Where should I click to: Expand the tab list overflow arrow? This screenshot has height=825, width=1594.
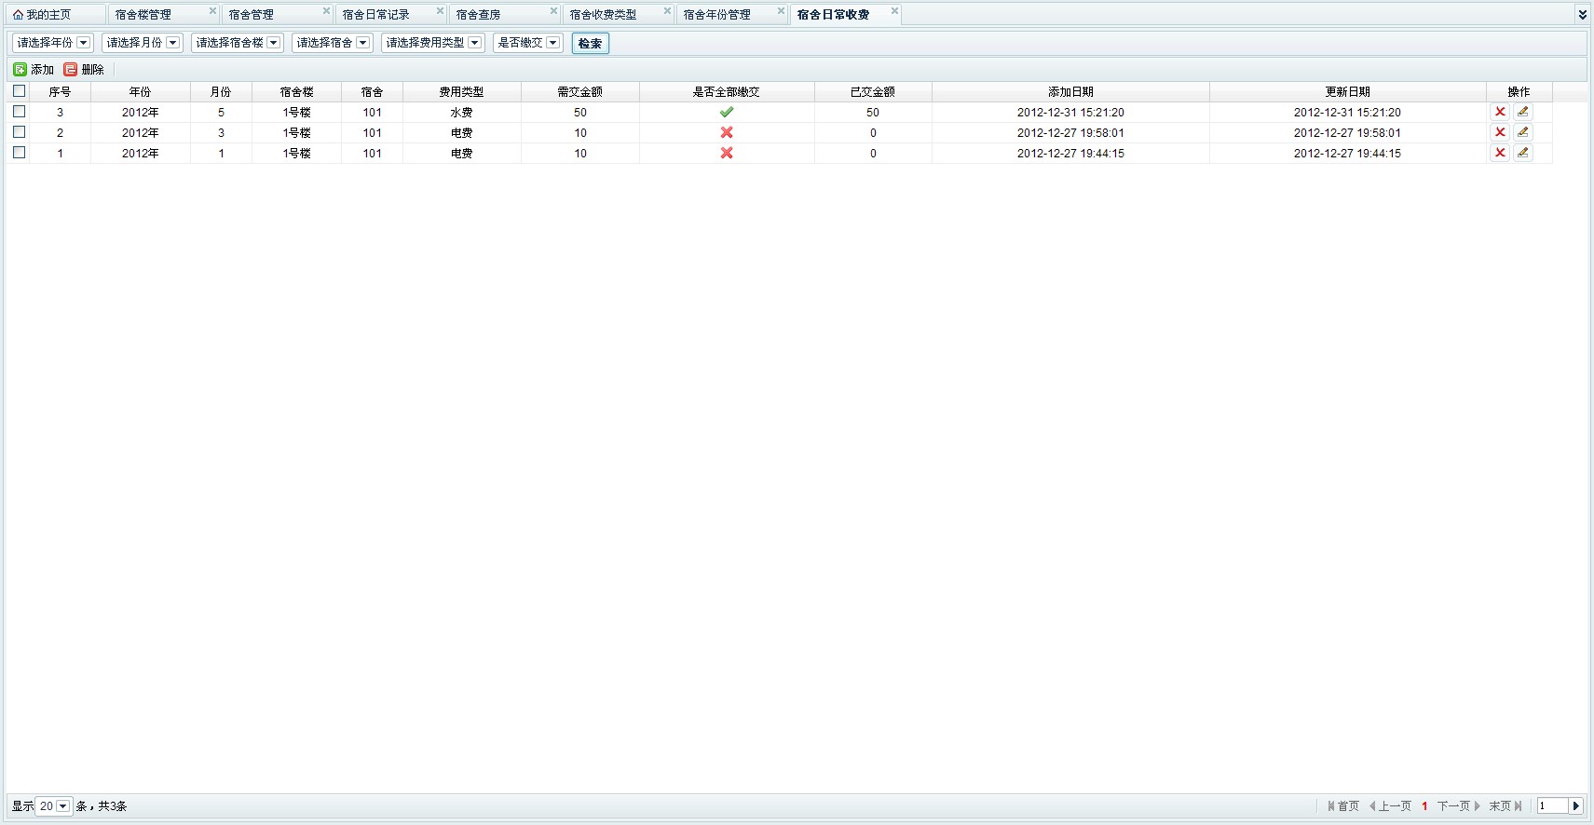pos(1582,15)
